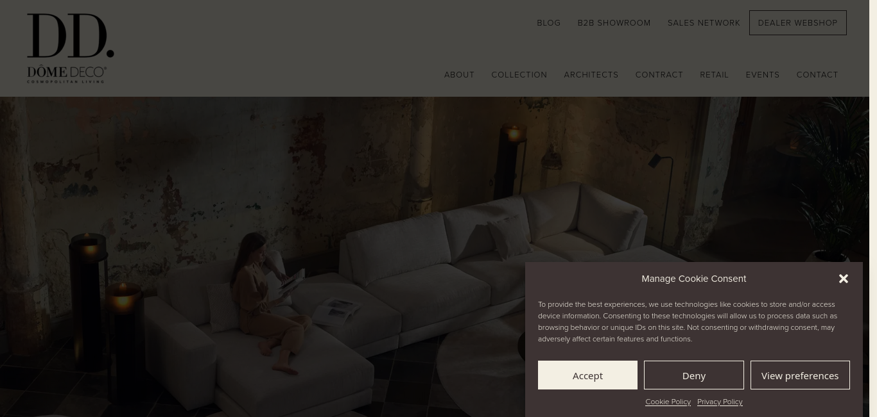Go to the Blog page
Viewport: 877px width, 417px height.
[x=549, y=23]
